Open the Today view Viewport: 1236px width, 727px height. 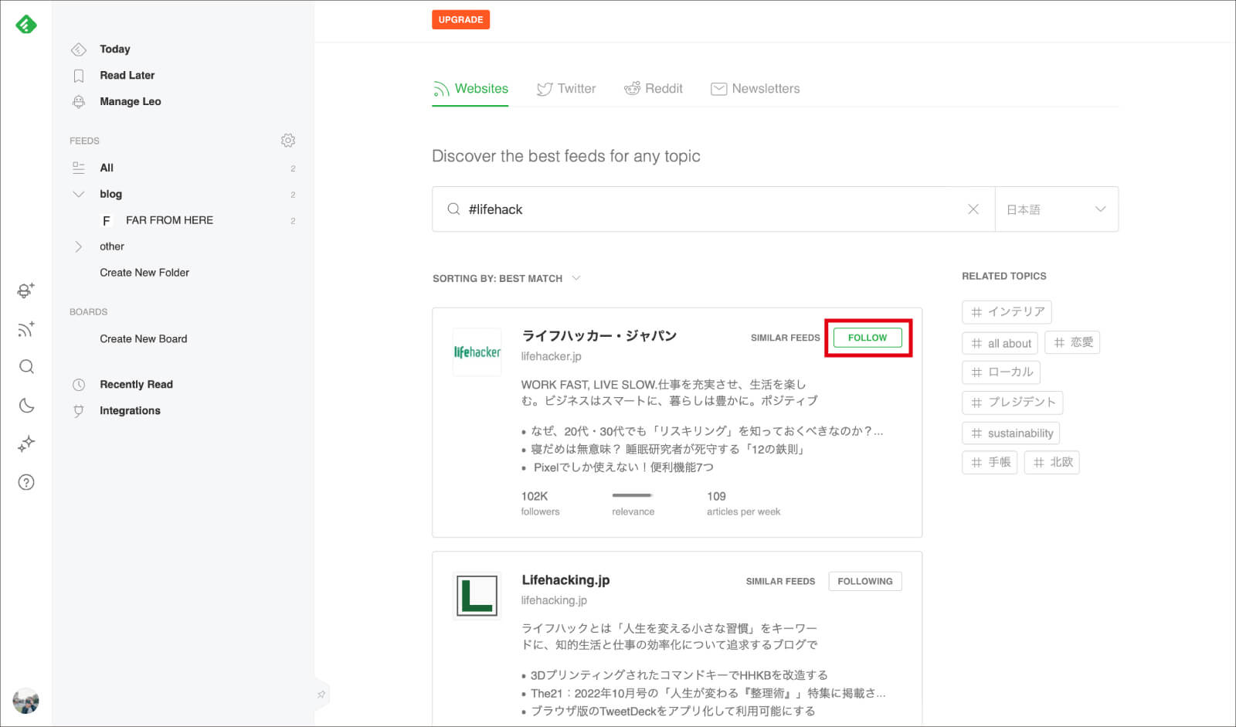pos(115,49)
